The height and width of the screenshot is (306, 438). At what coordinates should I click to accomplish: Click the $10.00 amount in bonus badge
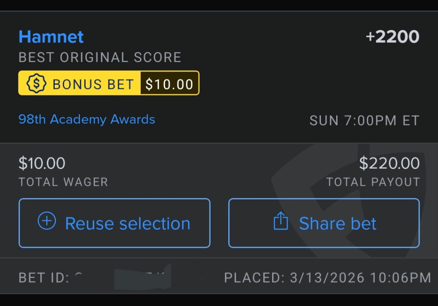pyautogui.click(x=169, y=84)
